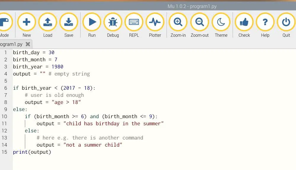The width and height of the screenshot is (296, 170).
Task: Click line number 10 in the gutter
Action: [x=4, y=116]
